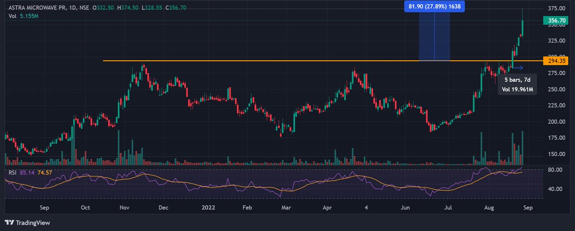The image size is (575, 231).
Task: Click the Jun time axis label
Action: pyautogui.click(x=405, y=208)
